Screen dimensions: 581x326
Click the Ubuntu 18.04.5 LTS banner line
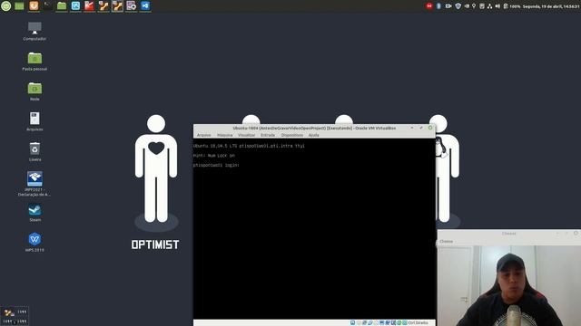coord(249,146)
